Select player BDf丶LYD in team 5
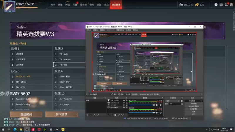The height and width of the screenshot is (132, 235). [x=31, y=87]
